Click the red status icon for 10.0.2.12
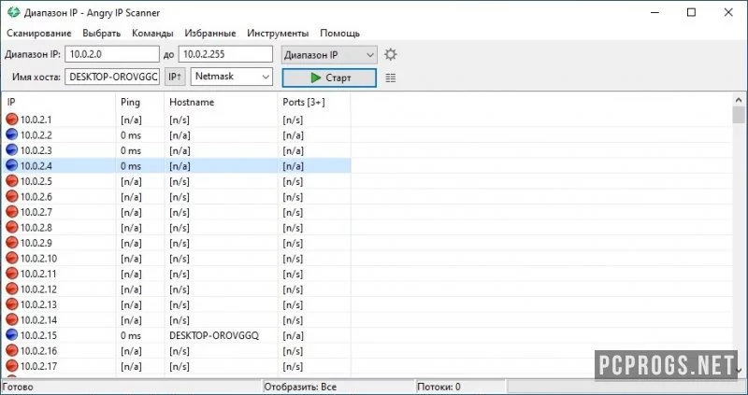 (12, 289)
